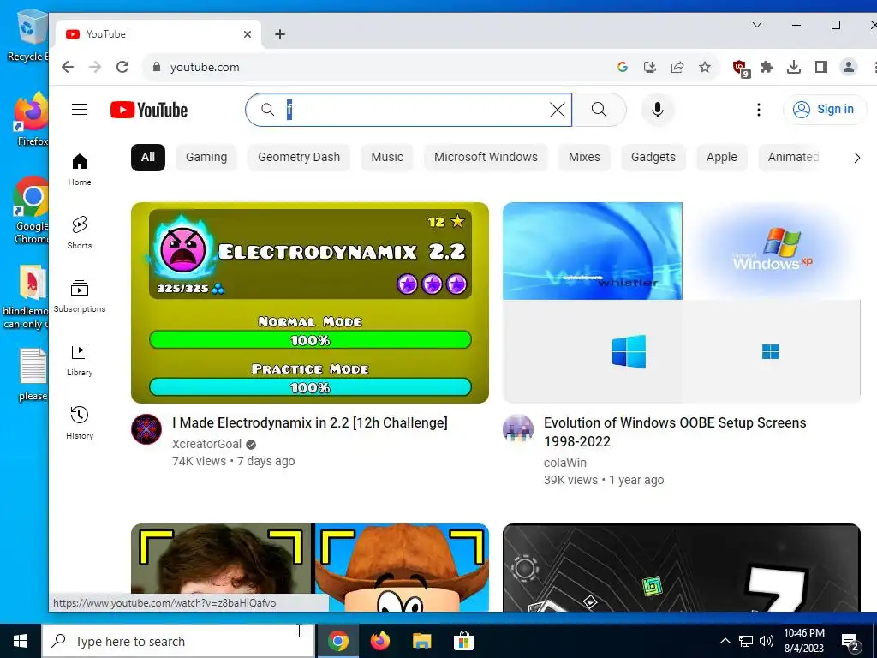The height and width of the screenshot is (658, 877).
Task: Show more chips with right chevron
Action: pos(856,158)
